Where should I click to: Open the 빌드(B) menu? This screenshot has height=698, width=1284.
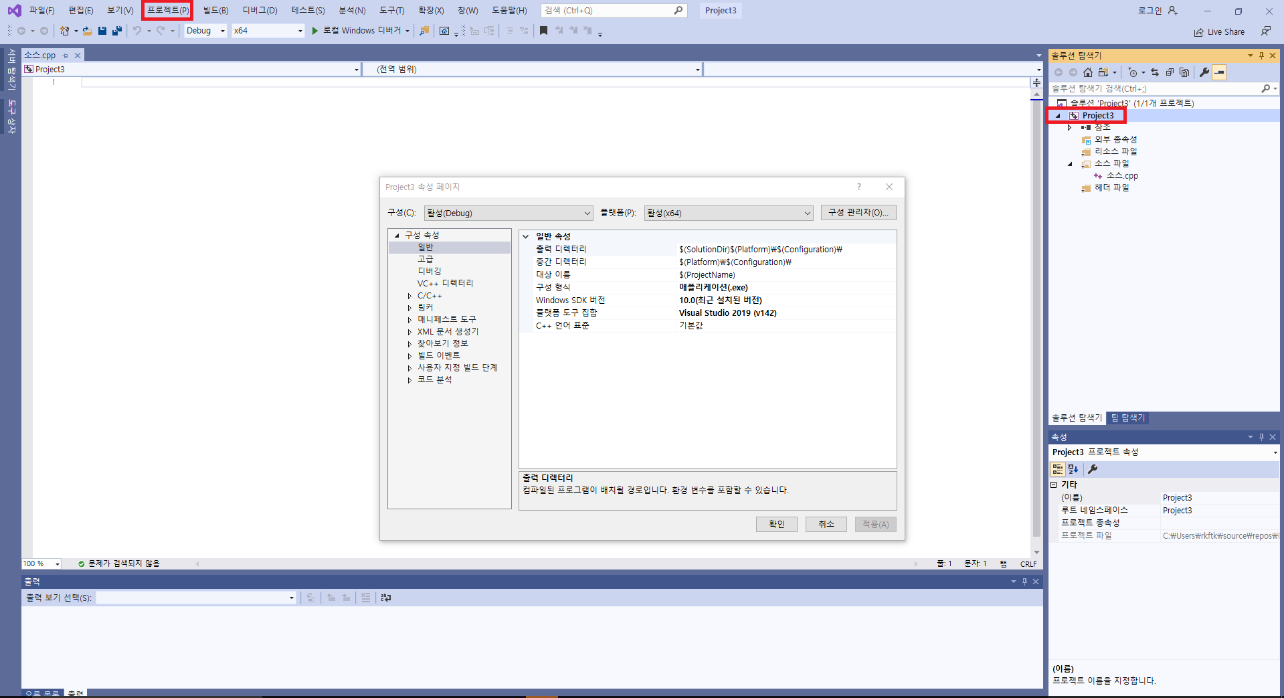pyautogui.click(x=215, y=10)
